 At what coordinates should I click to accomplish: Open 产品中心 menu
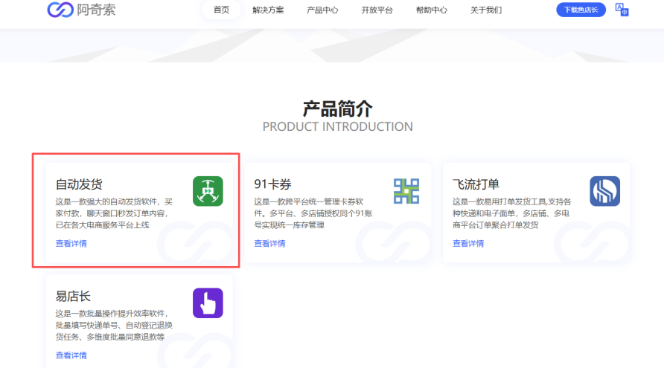coord(322,10)
